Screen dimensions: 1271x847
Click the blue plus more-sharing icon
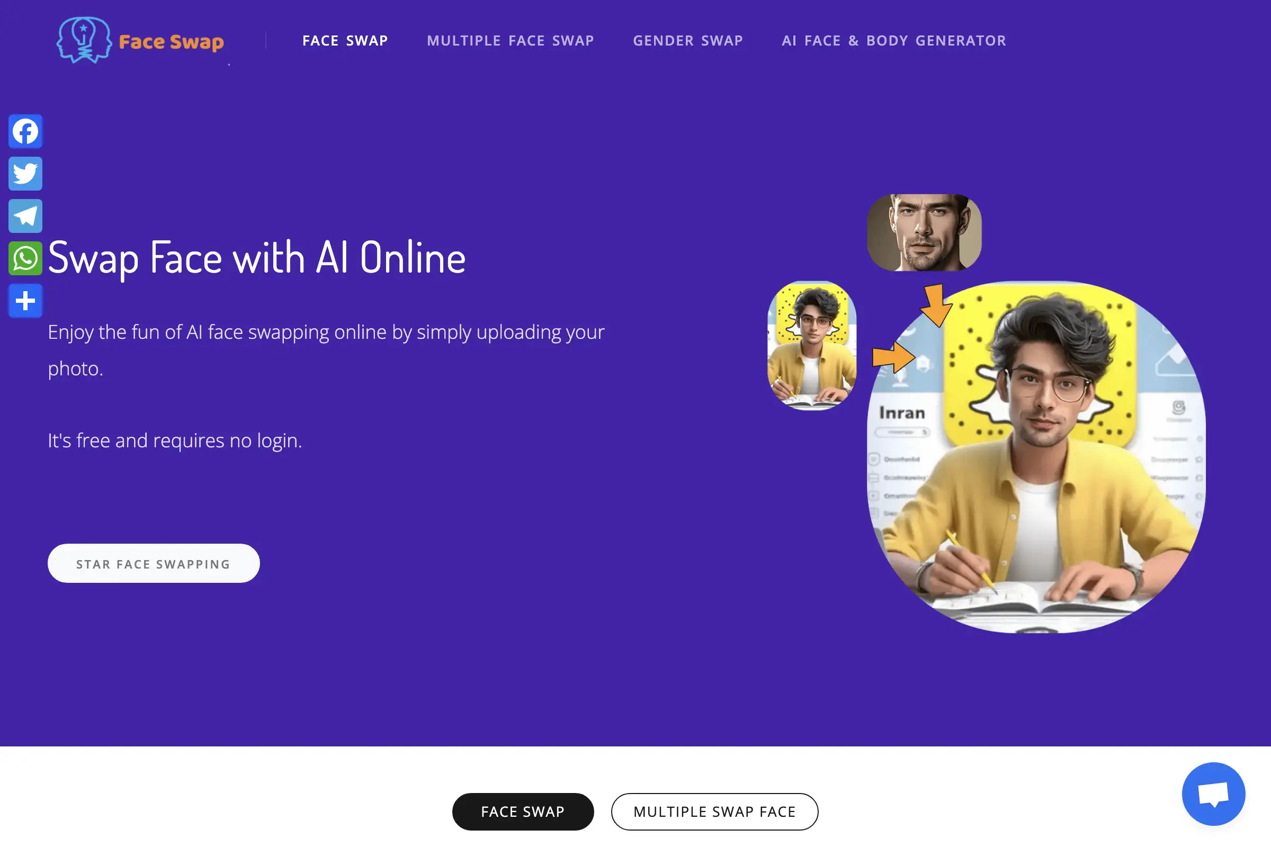click(x=25, y=301)
